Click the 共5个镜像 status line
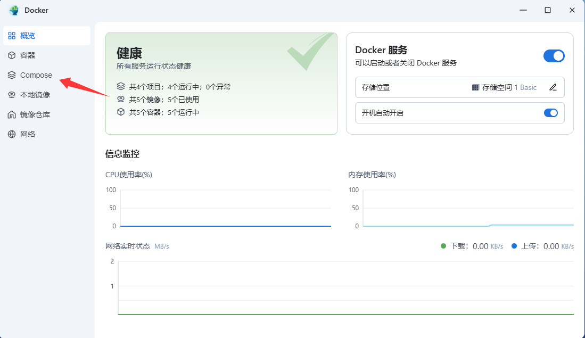 [164, 99]
